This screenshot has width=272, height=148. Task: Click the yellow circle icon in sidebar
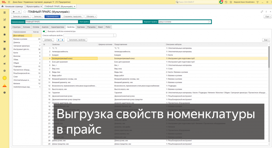coord(5,78)
